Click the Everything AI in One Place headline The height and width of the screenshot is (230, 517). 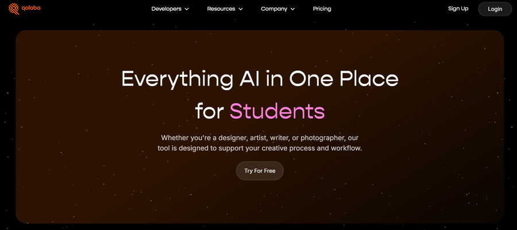tap(260, 79)
